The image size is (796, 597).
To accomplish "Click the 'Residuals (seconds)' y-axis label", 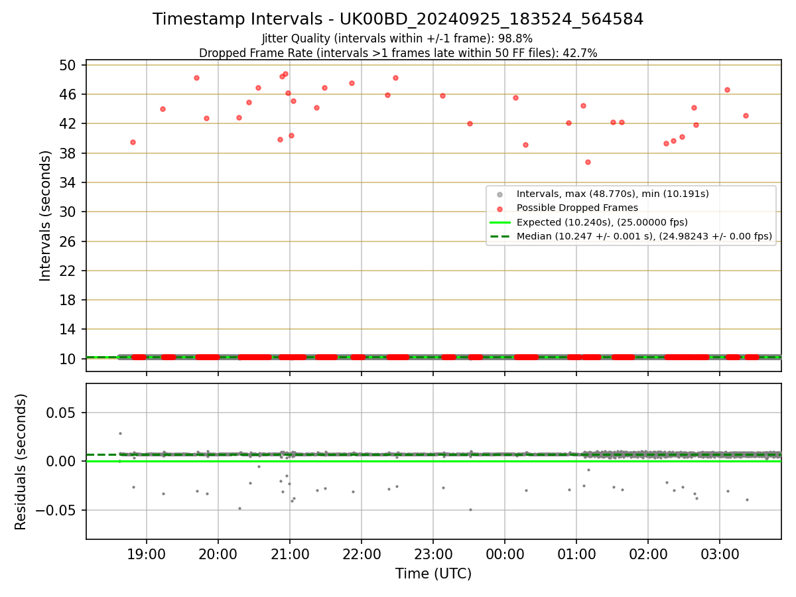I will click(x=21, y=462).
